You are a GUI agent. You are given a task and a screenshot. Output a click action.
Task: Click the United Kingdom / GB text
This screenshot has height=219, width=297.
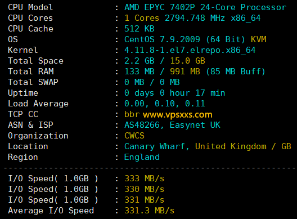tap(243, 146)
